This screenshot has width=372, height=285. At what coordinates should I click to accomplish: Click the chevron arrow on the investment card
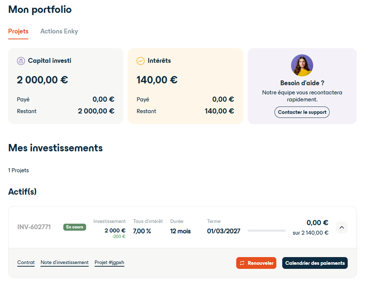(x=341, y=227)
